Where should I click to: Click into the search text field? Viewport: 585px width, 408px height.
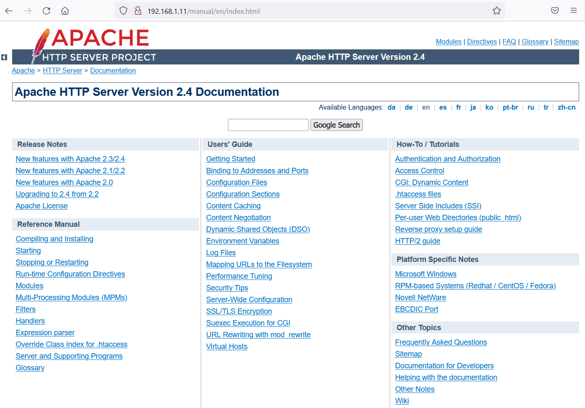[x=268, y=125]
